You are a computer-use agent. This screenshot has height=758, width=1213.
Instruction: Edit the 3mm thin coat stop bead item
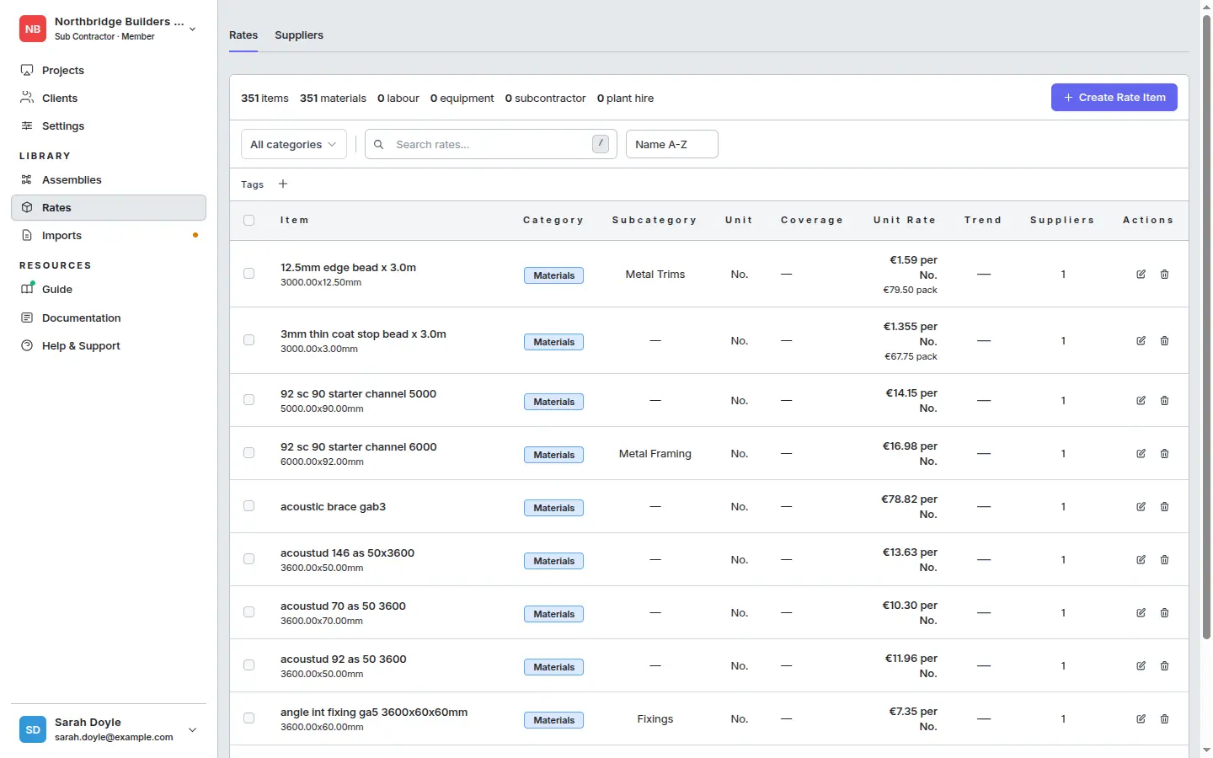pos(1141,340)
